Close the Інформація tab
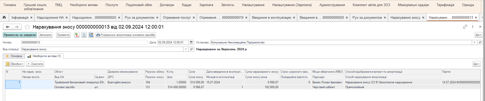 31,17
